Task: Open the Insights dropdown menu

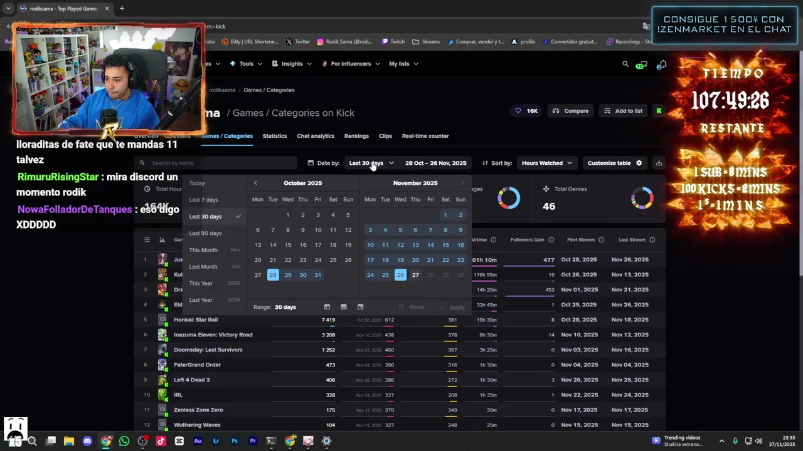Action: [x=292, y=64]
